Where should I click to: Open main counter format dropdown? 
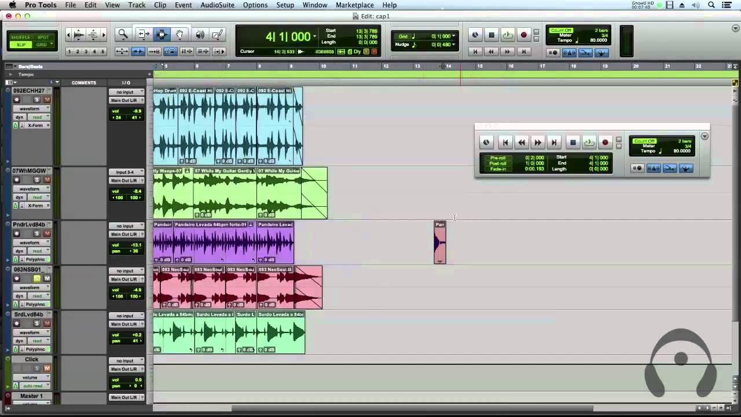point(315,36)
